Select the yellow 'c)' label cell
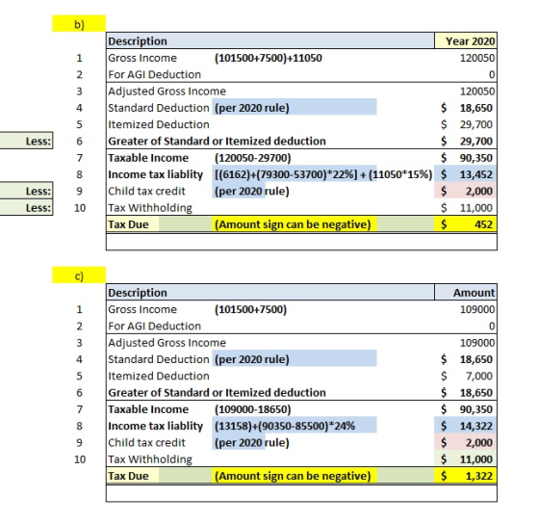This screenshot has width=539, height=523. pyautogui.click(x=79, y=275)
